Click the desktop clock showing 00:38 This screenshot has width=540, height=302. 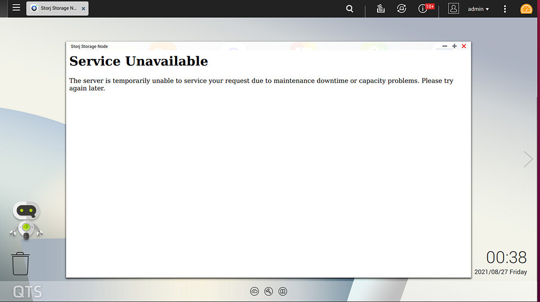[506, 257]
